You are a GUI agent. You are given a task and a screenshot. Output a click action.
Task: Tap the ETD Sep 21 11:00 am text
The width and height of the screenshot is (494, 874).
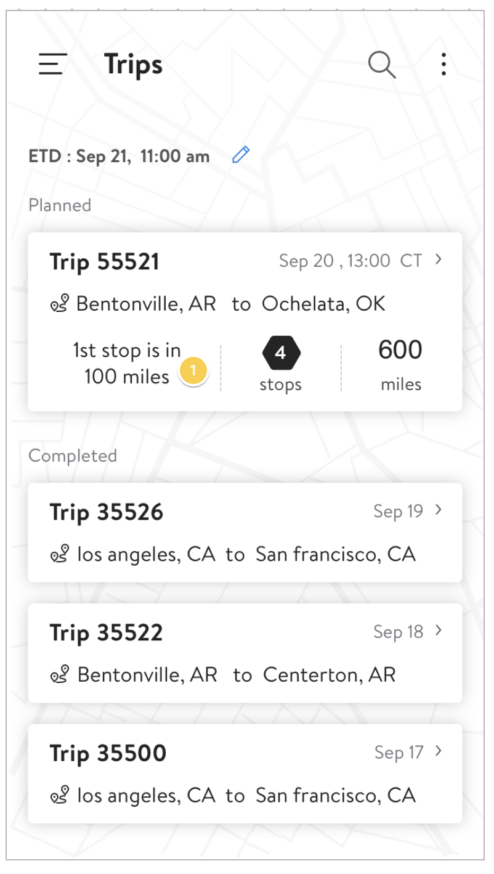click(119, 156)
